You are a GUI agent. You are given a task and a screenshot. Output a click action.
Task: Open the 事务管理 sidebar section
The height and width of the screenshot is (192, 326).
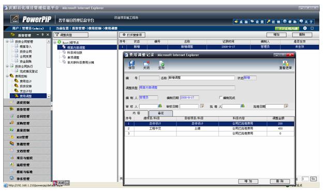[27, 179]
